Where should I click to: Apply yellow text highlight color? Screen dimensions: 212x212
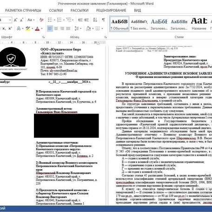point(28,28)
